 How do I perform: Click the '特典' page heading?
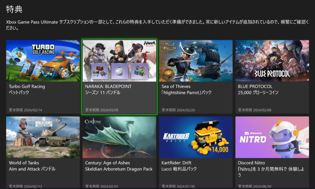coord(14,9)
